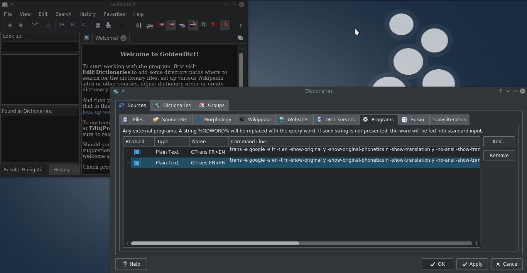This screenshot has width=527, height=273.
Task: Open the Files sub-tab
Action: 134,120
